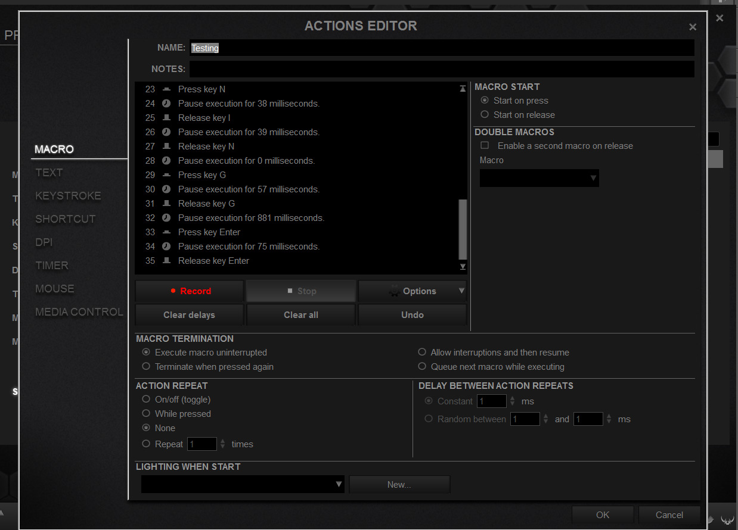Jump to bottom of macro list arrow
The width and height of the screenshot is (738, 530).
(463, 267)
